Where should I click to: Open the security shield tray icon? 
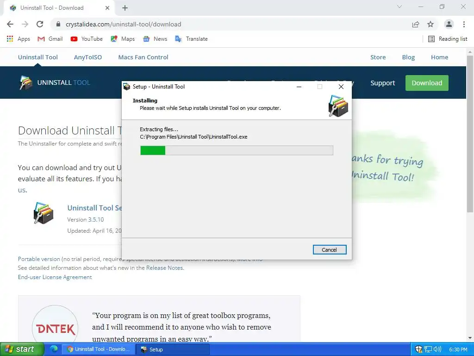click(418, 350)
